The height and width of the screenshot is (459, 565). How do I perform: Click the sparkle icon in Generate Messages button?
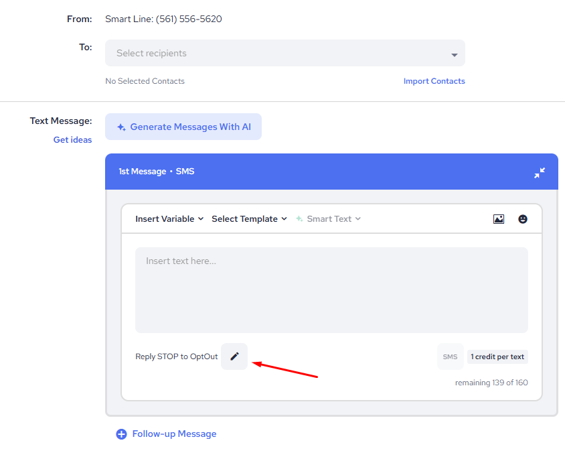point(121,127)
